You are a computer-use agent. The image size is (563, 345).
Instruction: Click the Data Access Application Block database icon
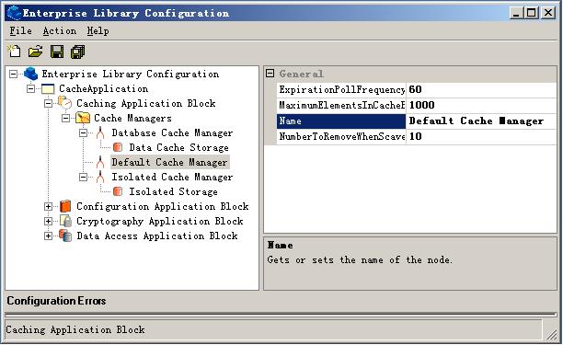tap(65, 236)
